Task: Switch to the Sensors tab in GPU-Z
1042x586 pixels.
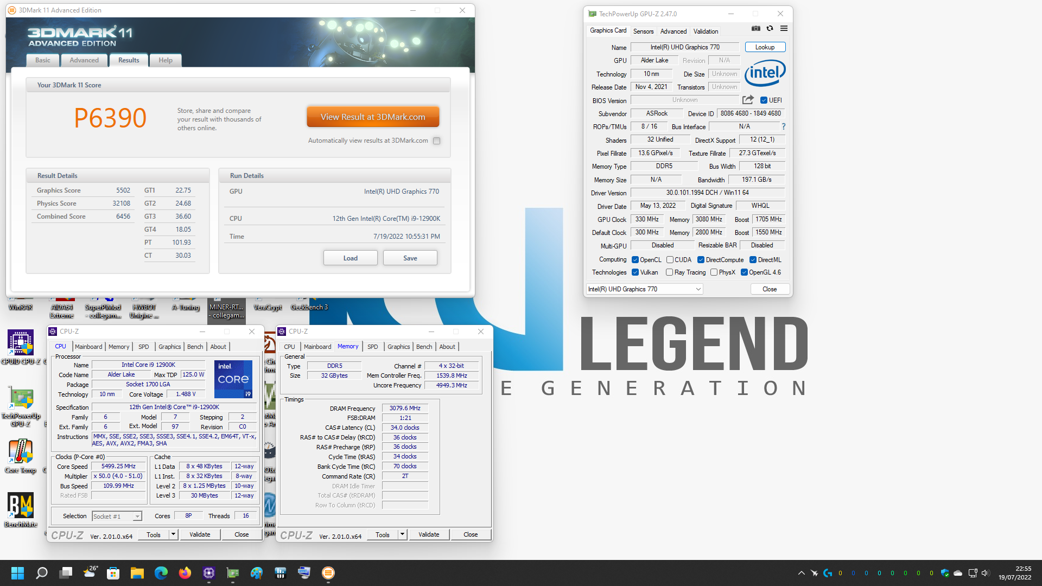Action: [x=643, y=31]
